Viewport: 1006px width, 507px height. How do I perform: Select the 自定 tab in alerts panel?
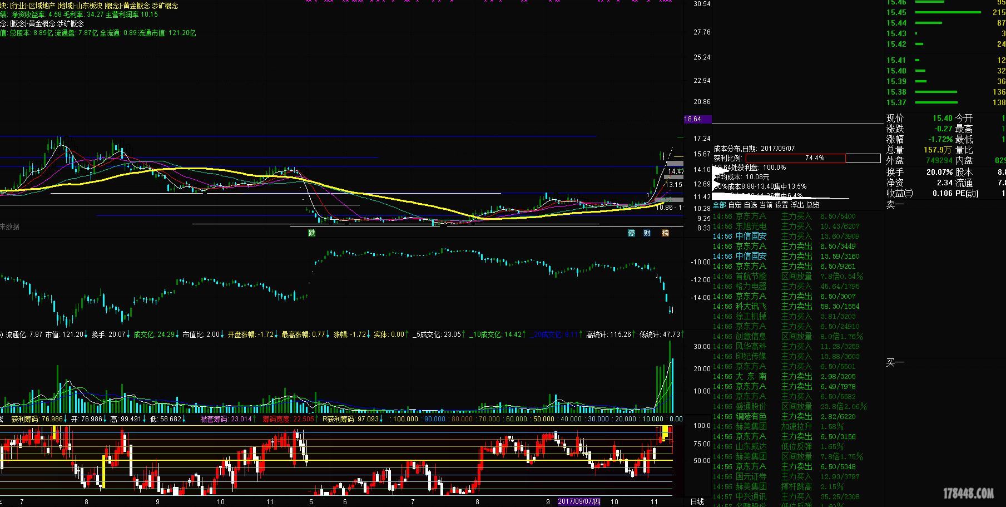(x=735, y=205)
